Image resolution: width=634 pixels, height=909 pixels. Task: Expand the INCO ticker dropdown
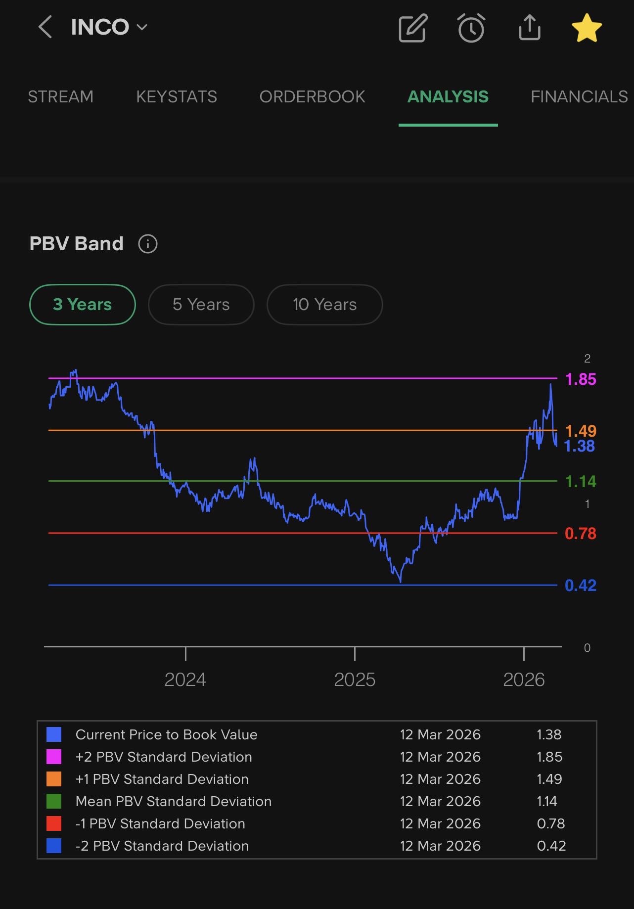click(142, 27)
